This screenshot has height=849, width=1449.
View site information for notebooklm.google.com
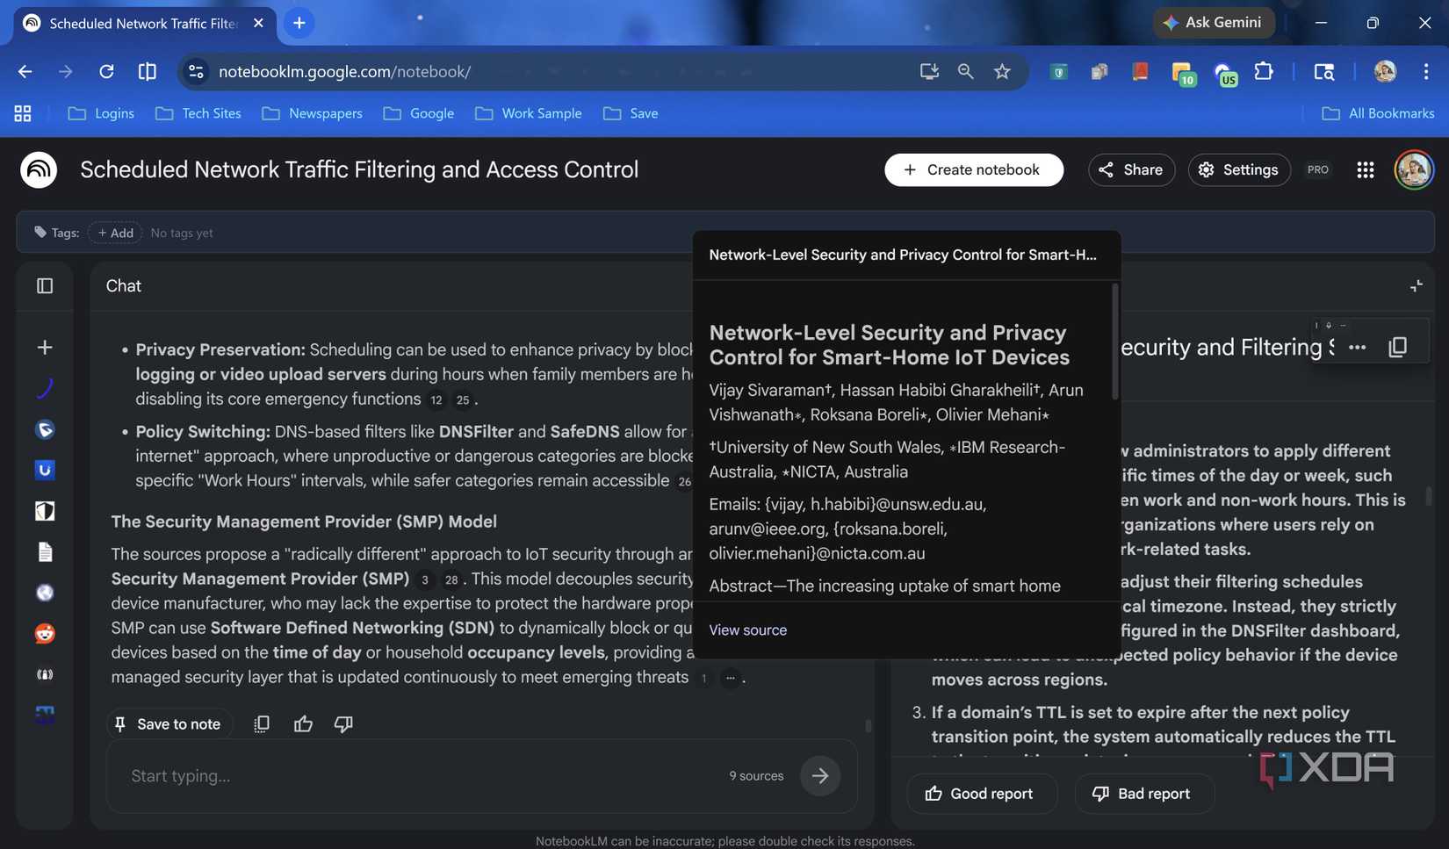point(196,71)
